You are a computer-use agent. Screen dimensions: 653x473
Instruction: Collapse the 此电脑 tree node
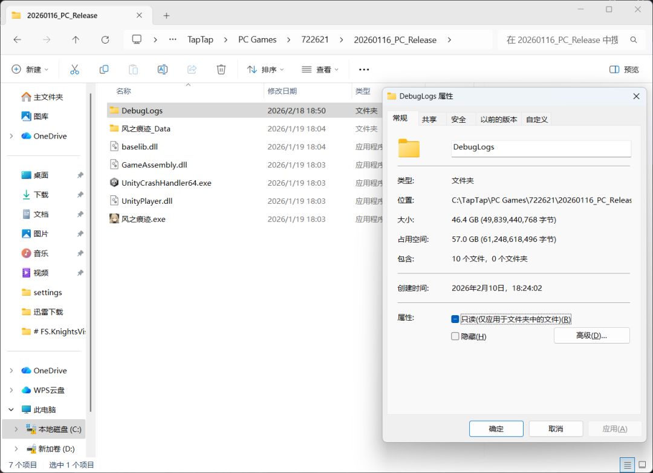point(11,409)
